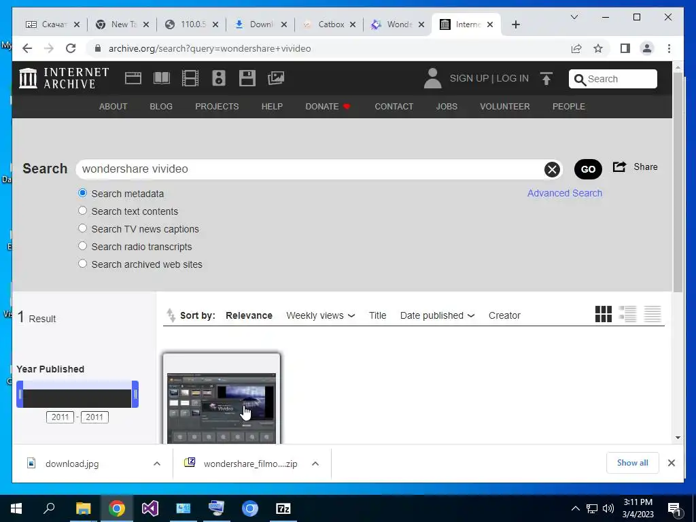The height and width of the screenshot is (522, 696).
Task: Select Search metadata option
Action: click(x=82, y=192)
